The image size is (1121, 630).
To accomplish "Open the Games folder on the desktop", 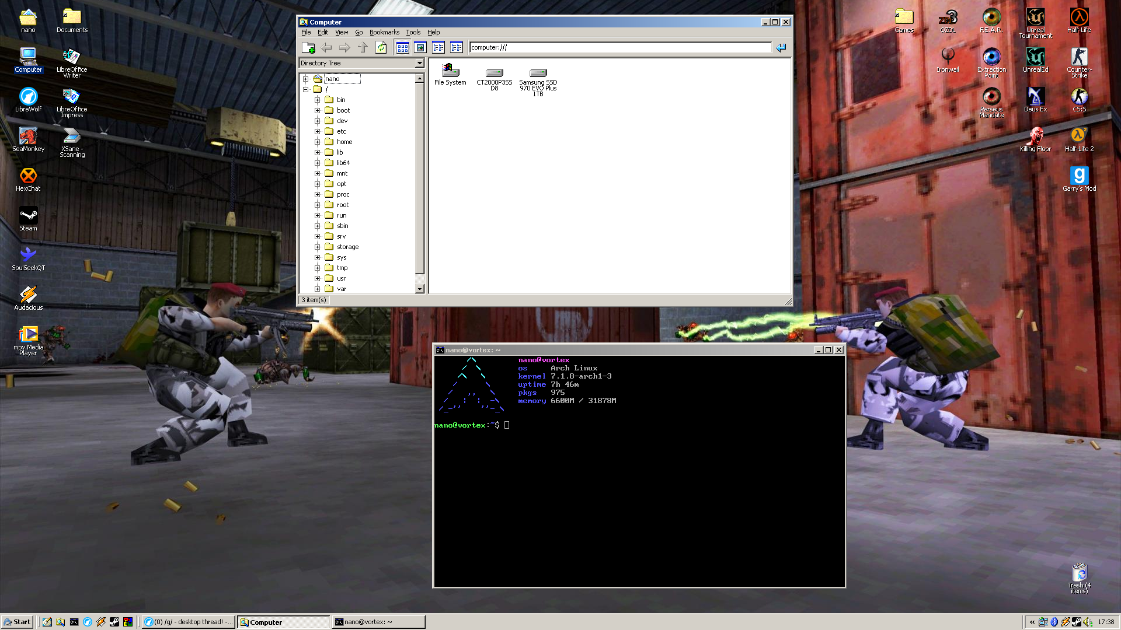I will point(904,21).
